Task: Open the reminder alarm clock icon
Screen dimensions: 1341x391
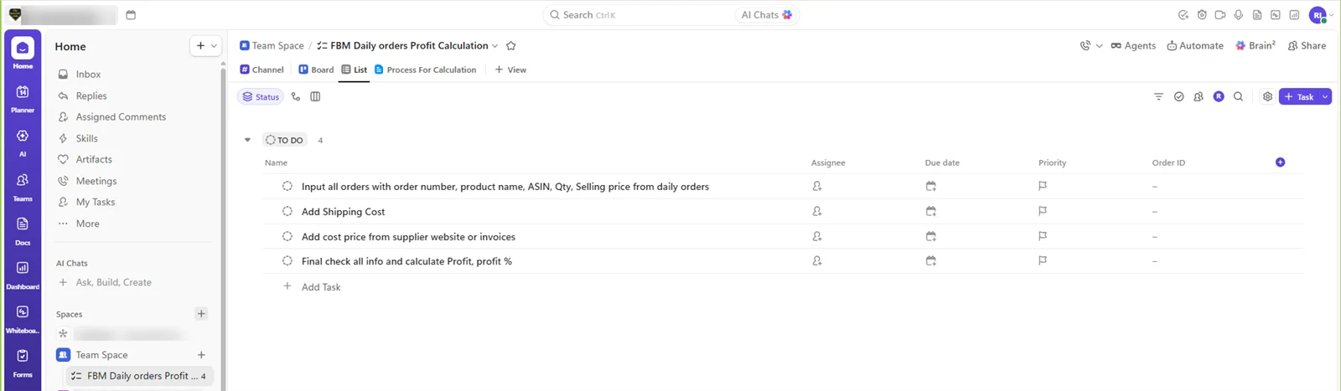Action: (1202, 15)
